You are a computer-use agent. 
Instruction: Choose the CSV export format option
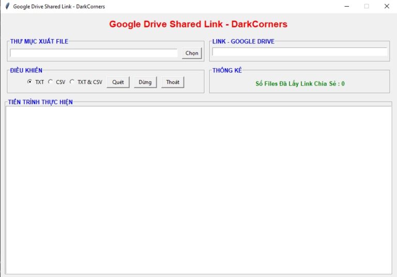click(51, 82)
